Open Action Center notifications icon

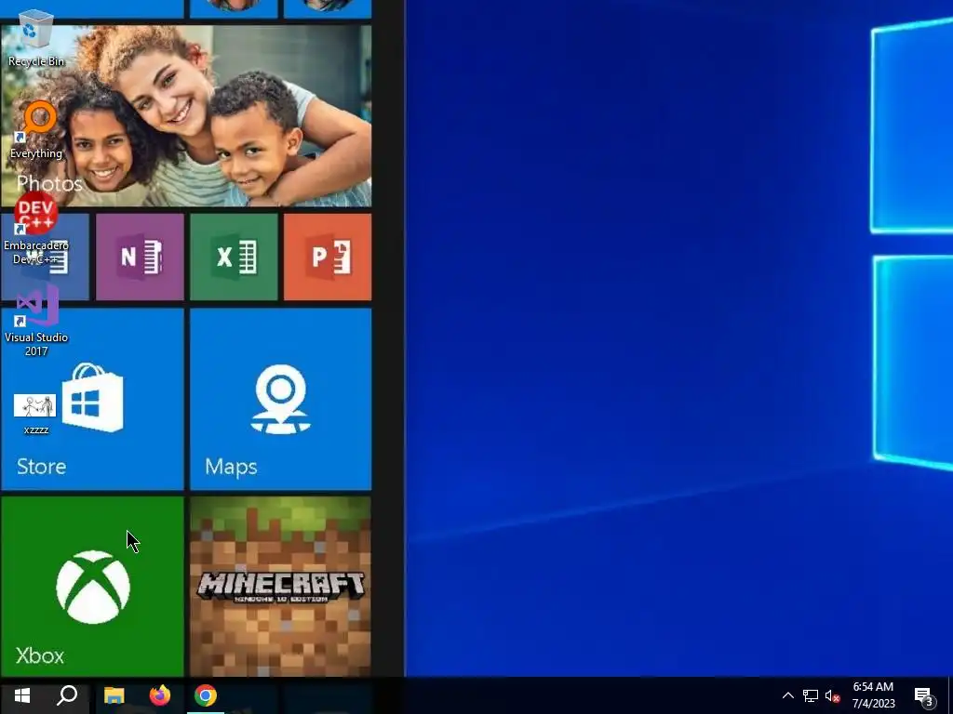[x=923, y=696]
